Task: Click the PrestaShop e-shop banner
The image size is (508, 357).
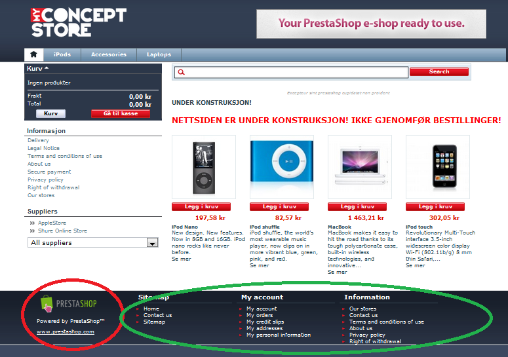Action: click(371, 24)
